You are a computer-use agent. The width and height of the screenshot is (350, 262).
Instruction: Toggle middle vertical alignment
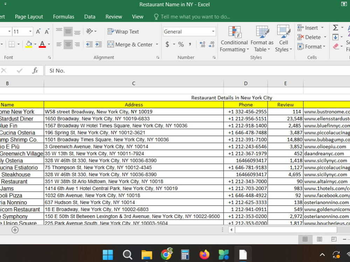click(x=68, y=32)
